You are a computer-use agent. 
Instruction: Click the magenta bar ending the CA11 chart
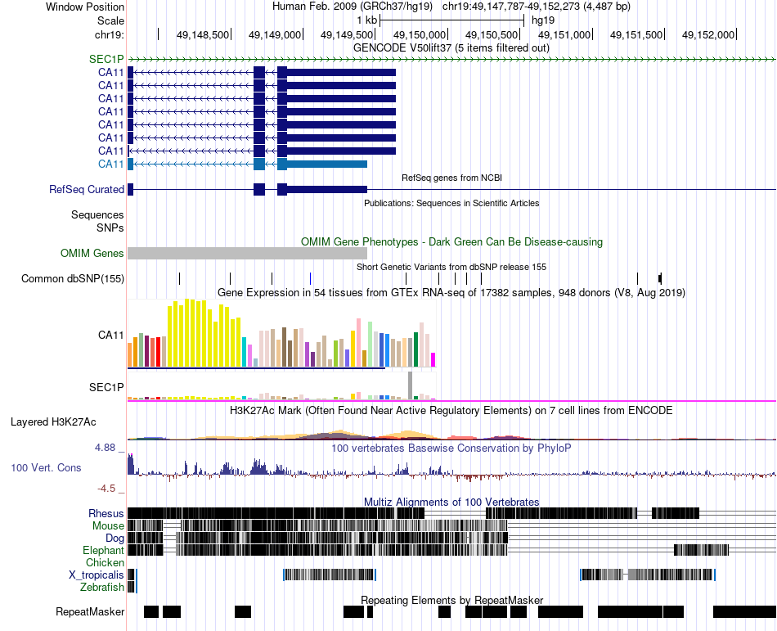pyautogui.click(x=433, y=360)
